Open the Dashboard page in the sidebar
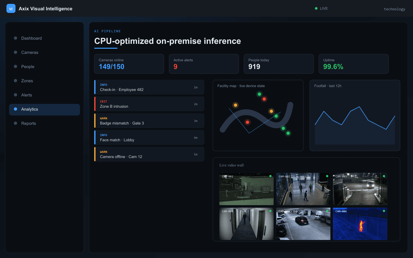 click(x=45, y=38)
